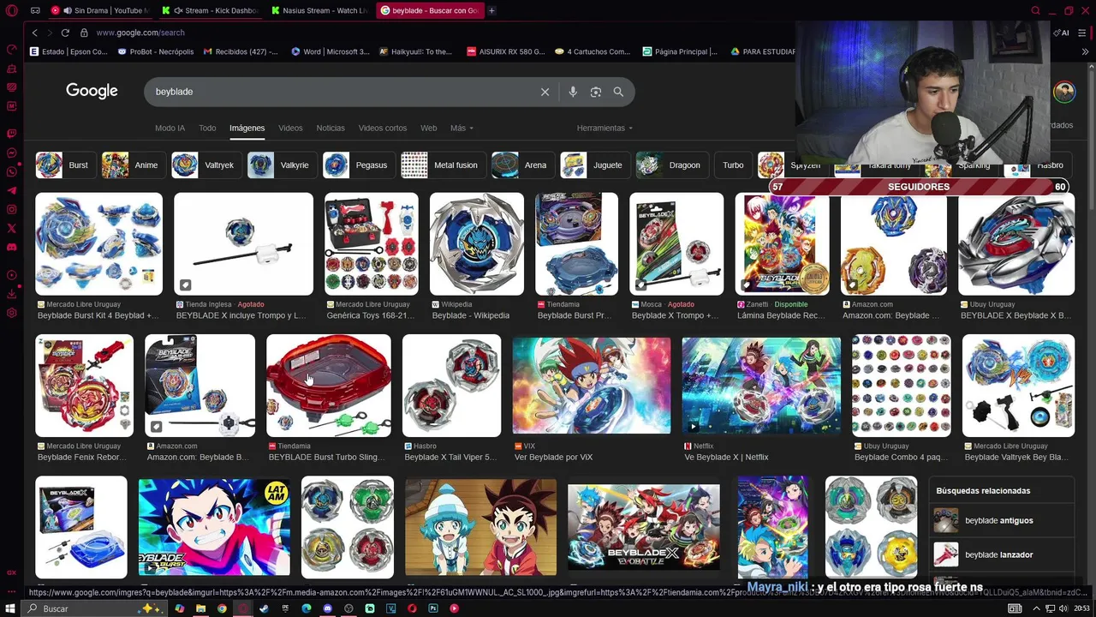
Task: Filter images by the Dragoon chip
Action: [670, 165]
